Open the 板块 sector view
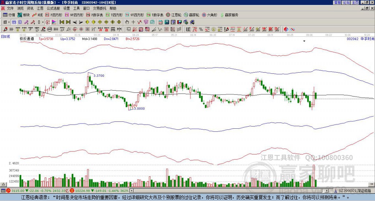Viewport: 375px width, 201px height. pyautogui.click(x=23, y=15)
